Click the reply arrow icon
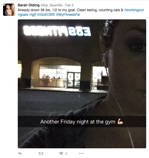This screenshot has height=158, width=149. click(20, 153)
